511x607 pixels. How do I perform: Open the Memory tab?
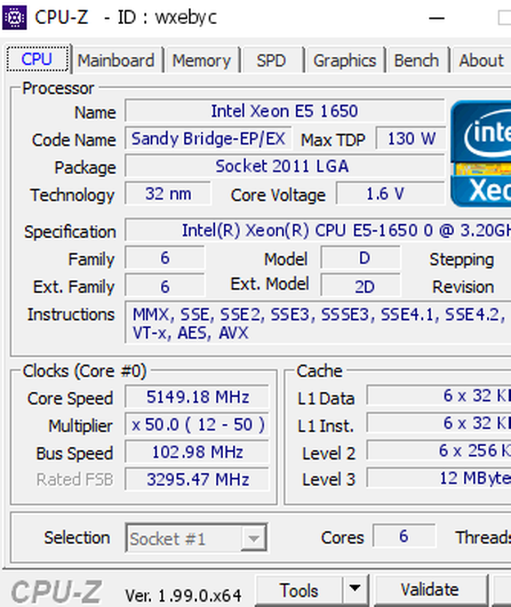click(x=201, y=61)
